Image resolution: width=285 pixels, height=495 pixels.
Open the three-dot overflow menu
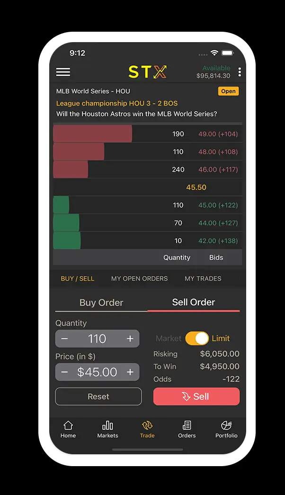240,71
